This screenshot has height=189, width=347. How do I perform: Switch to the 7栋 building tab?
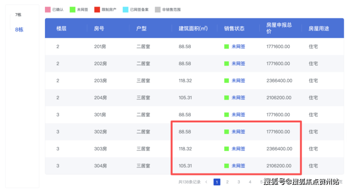(x=18, y=15)
